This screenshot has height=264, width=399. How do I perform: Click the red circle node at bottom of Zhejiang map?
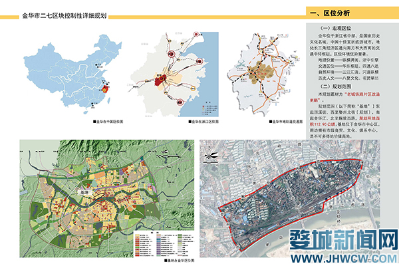[180, 102]
